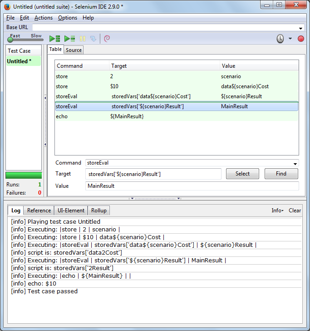Viewport: 310px width, 331px height.
Task: Select the row 'store 2 scenario'
Action: point(177,76)
